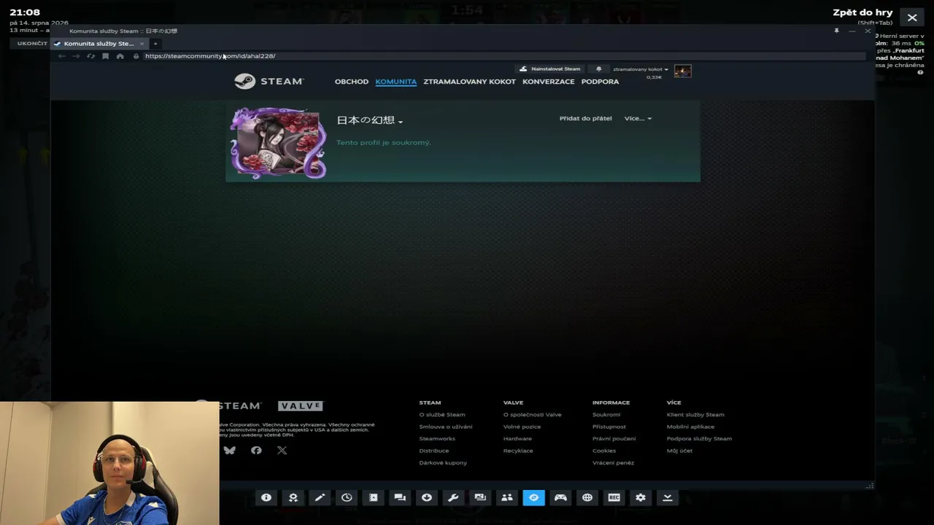Click the URL address bar

(x=503, y=56)
